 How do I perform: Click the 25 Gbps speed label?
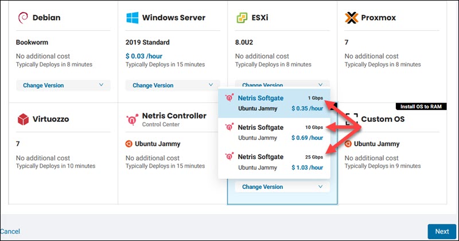314,157
